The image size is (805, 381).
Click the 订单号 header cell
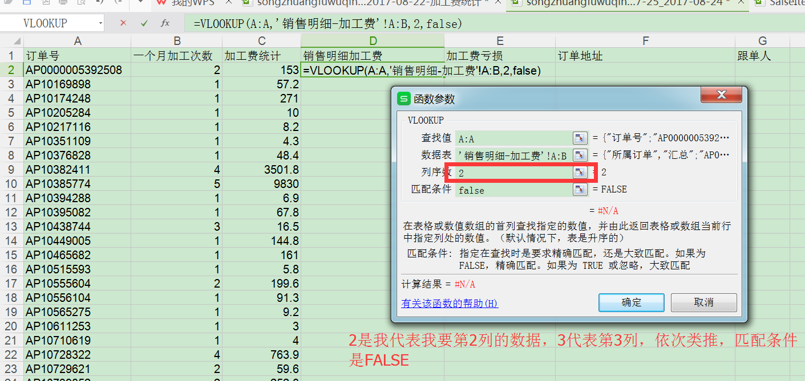[x=77, y=56]
